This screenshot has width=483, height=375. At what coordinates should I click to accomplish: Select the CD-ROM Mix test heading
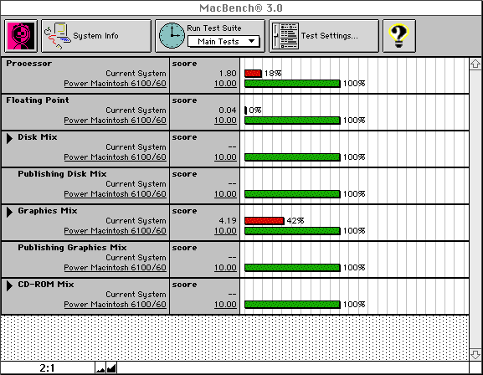pyautogui.click(x=46, y=285)
